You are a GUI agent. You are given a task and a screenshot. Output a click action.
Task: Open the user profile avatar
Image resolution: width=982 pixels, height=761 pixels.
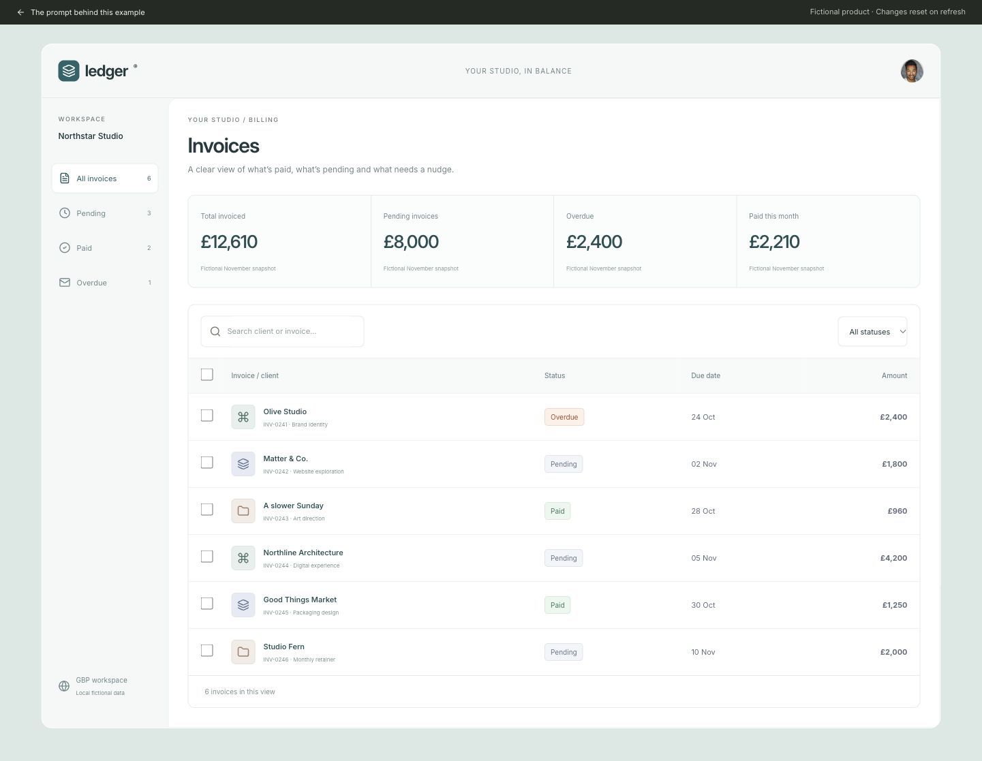912,71
